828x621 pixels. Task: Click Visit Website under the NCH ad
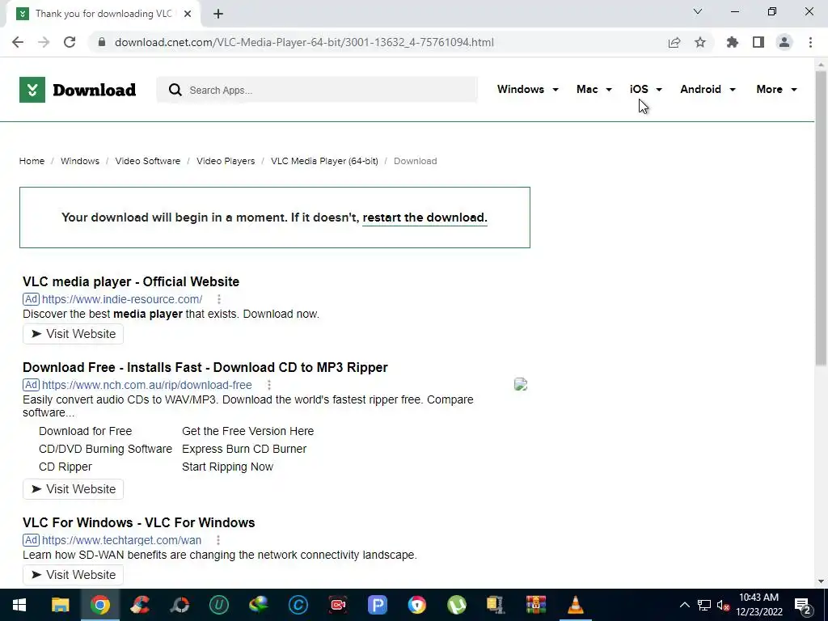[73, 489]
